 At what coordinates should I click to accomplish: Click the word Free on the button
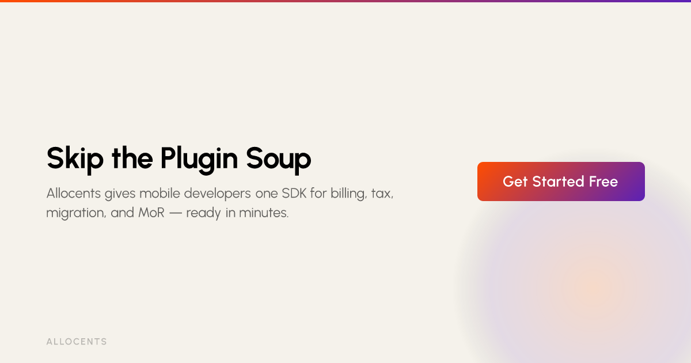603,181
